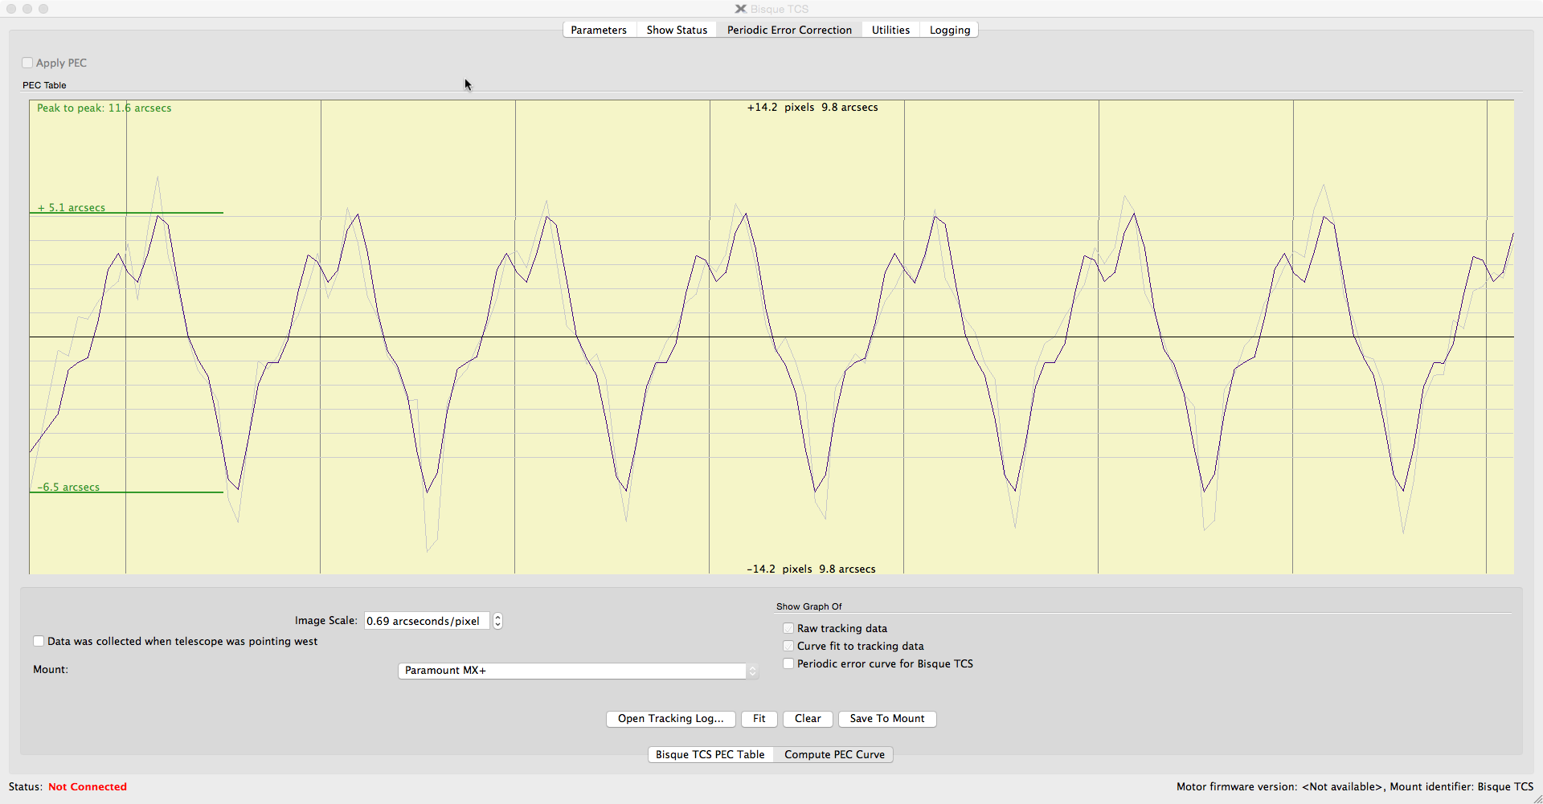The width and height of the screenshot is (1543, 804).
Task: Click the Image Scale input field
Action: click(x=426, y=621)
